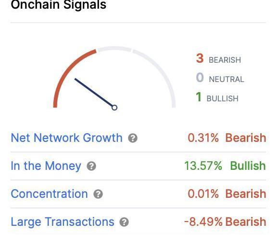This screenshot has width=279, height=235.
Task: Select the 1 BULLISH count label
Action: click(x=217, y=97)
